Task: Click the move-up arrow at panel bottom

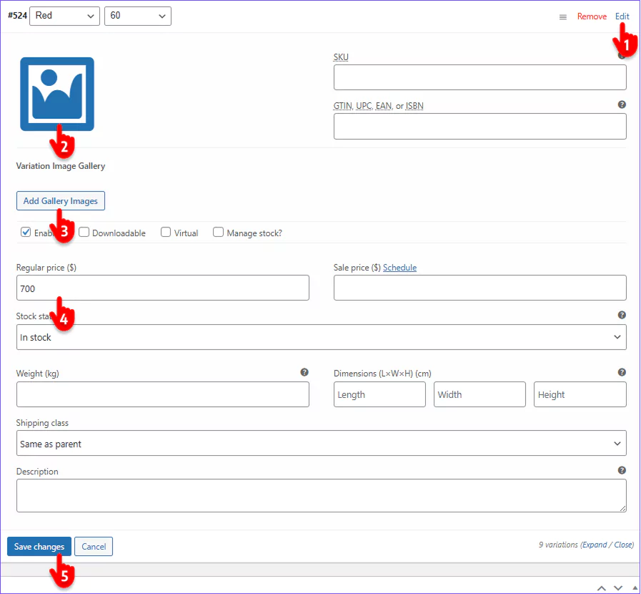Action: [602, 588]
